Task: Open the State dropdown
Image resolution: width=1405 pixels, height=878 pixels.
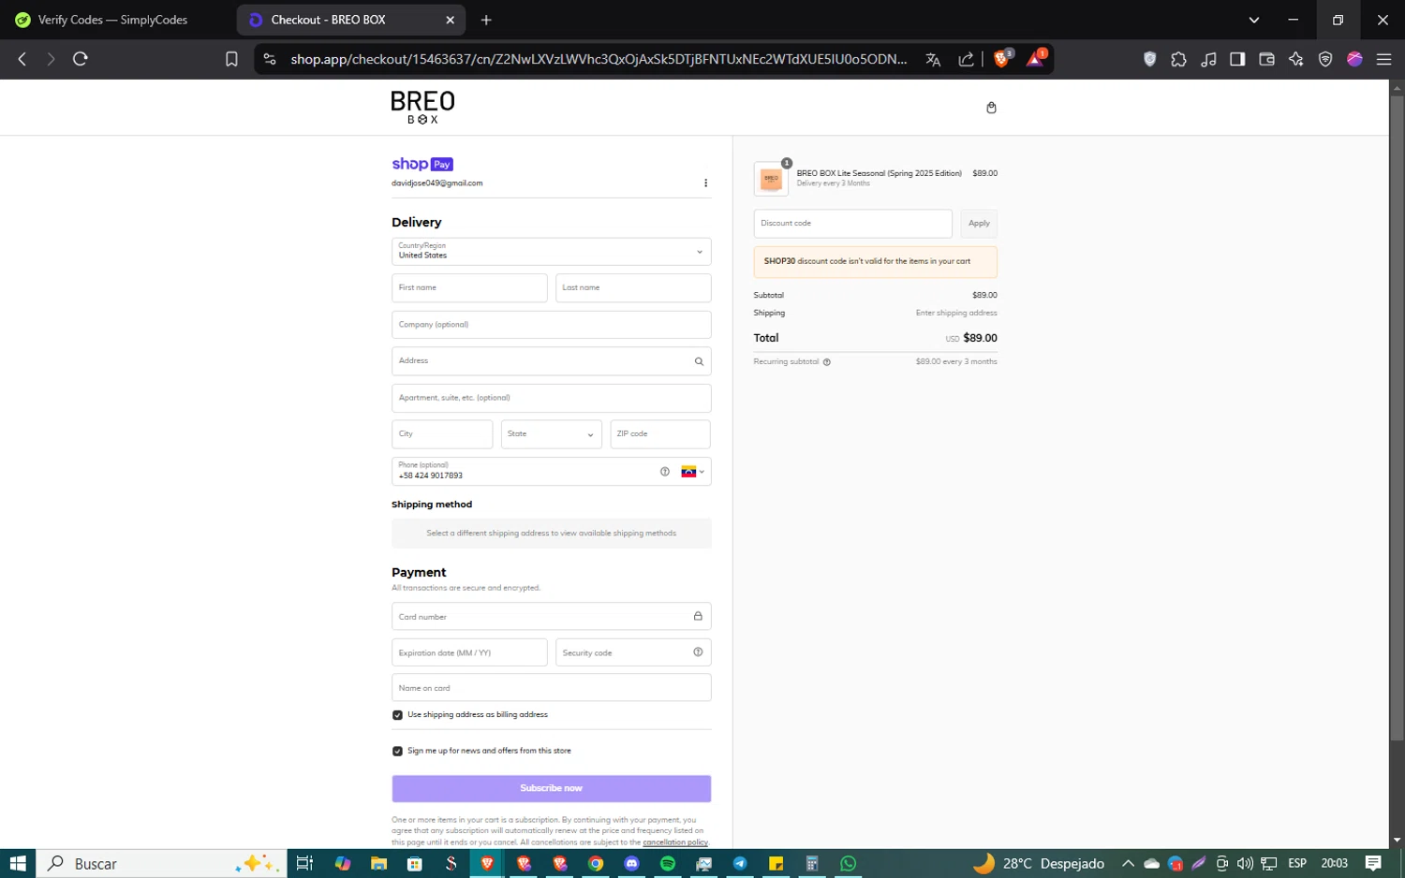Action: pyautogui.click(x=551, y=434)
